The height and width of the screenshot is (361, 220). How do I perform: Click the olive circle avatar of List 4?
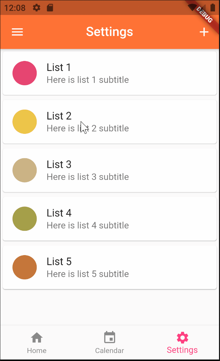click(25, 219)
